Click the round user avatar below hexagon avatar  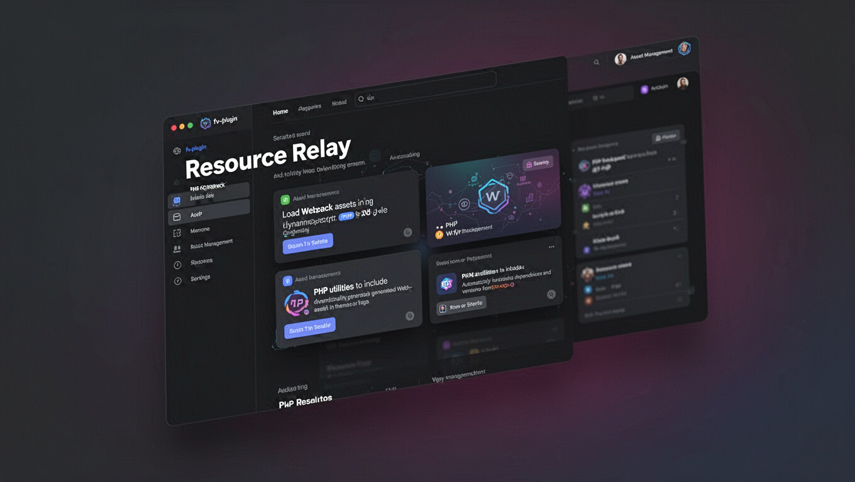(x=682, y=83)
